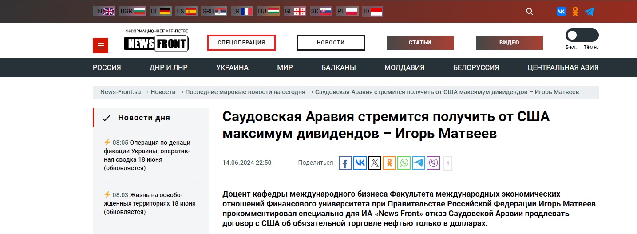Share article via Viber
This screenshot has height=234, width=637.
click(x=433, y=163)
